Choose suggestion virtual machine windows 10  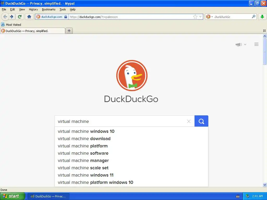pos(131,131)
